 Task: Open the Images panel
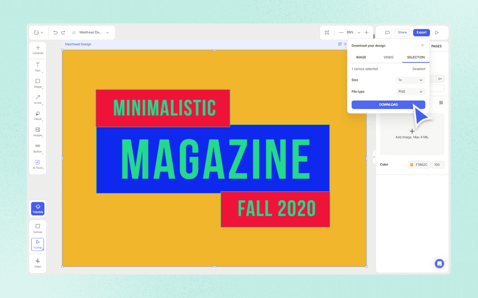[37, 132]
